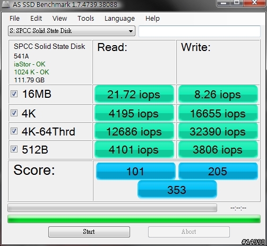Image resolution: width=267 pixels, height=246 pixels.
Task: Click the empty text field beside the drive selector
Action: point(200,31)
